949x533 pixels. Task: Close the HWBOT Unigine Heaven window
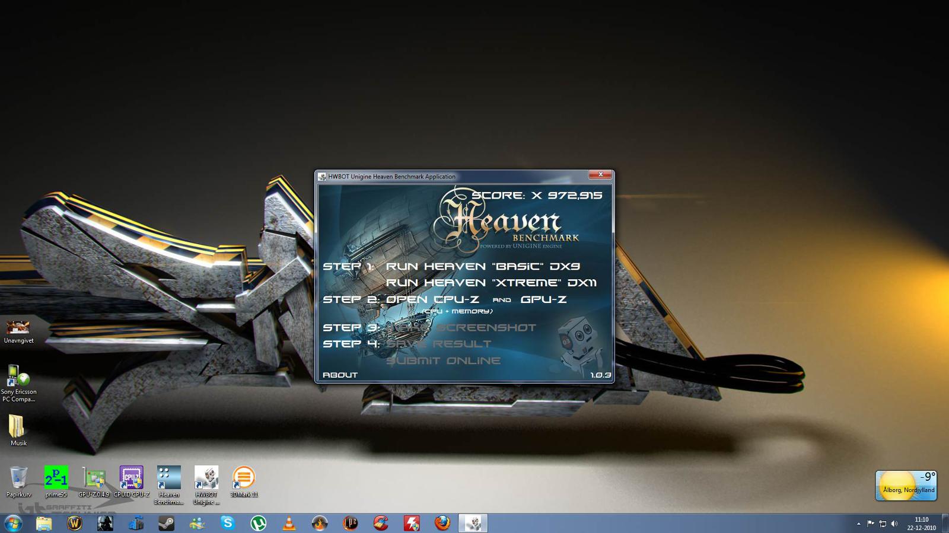coord(600,174)
